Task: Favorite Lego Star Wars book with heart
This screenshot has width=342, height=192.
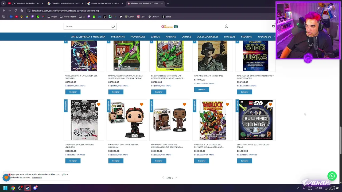Action: pyautogui.click(x=270, y=105)
